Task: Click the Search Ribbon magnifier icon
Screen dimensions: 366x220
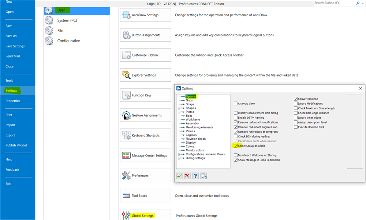Action: click(x=358, y=3)
